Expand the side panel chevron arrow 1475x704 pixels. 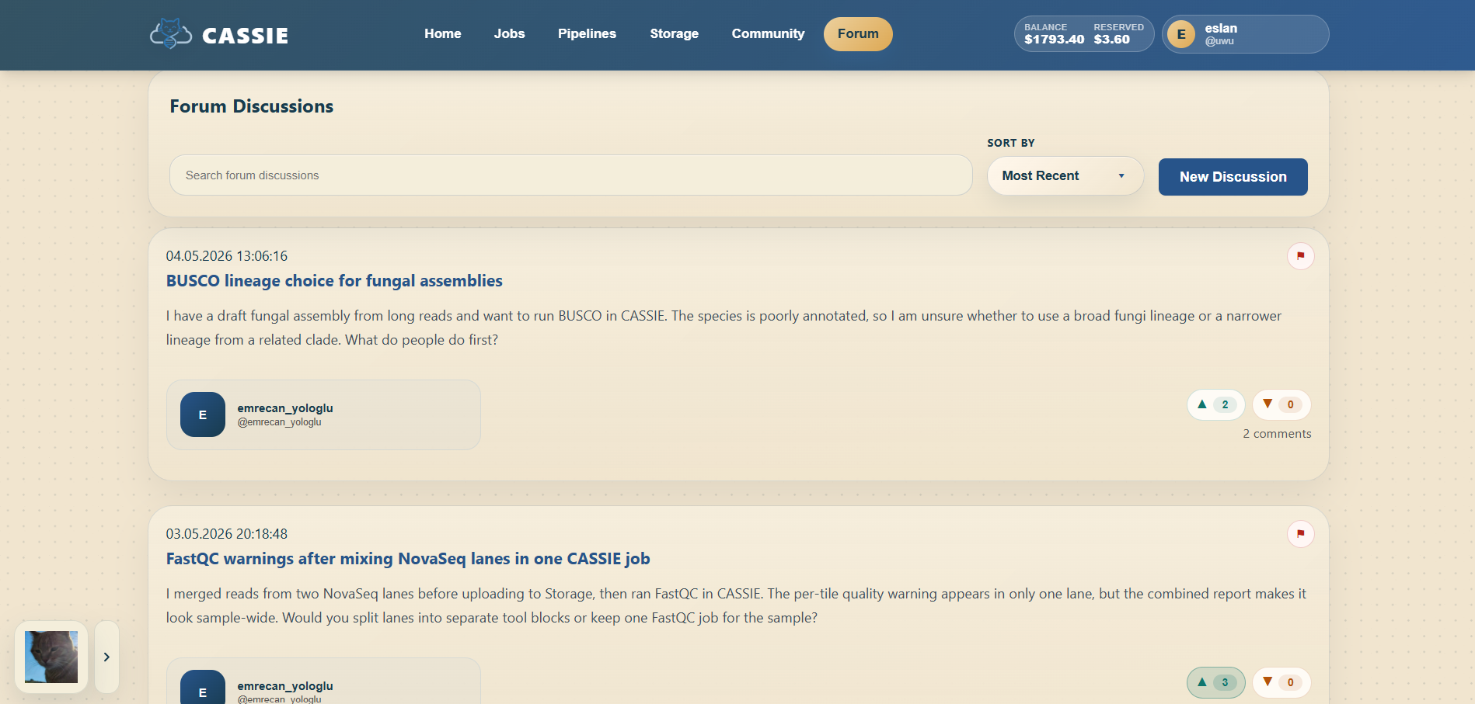coord(106,657)
